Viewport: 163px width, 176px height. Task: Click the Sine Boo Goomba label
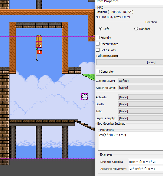pyautogui.click(x=111, y=162)
